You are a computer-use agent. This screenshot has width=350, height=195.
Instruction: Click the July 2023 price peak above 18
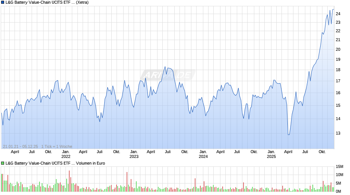point(165,67)
